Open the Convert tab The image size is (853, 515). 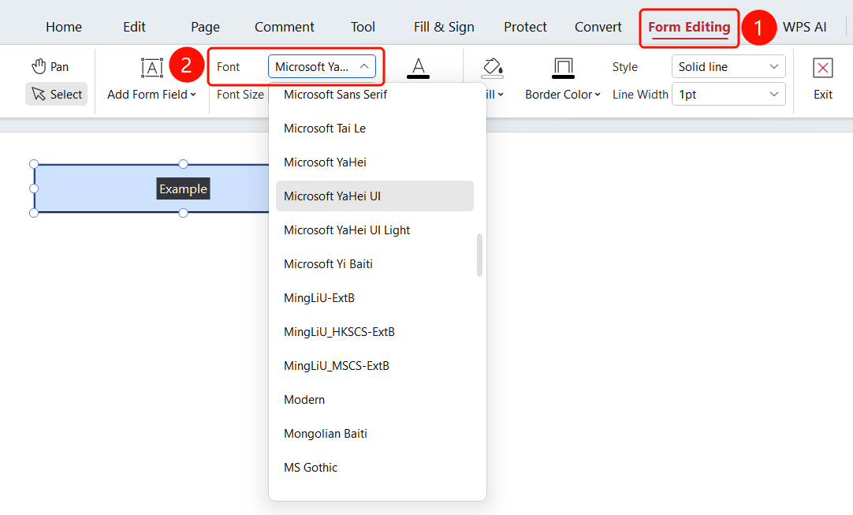[598, 27]
